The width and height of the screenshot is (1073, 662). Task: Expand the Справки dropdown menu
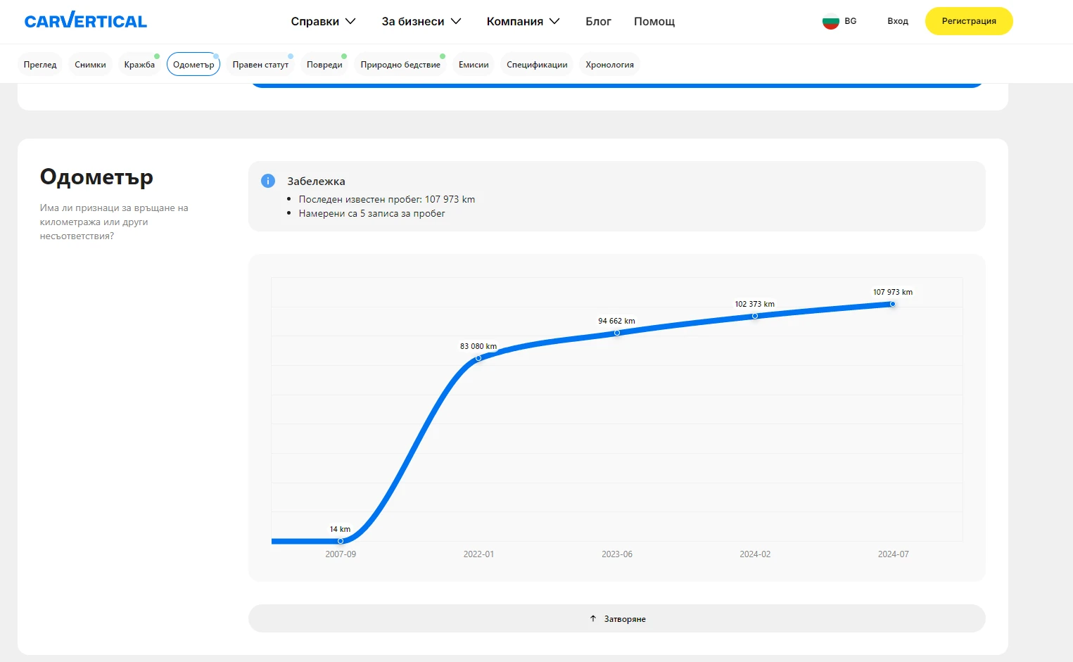point(323,22)
